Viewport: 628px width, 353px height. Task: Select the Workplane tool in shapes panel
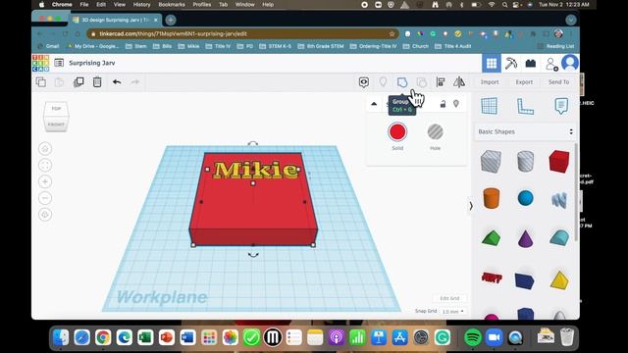pyautogui.click(x=489, y=106)
